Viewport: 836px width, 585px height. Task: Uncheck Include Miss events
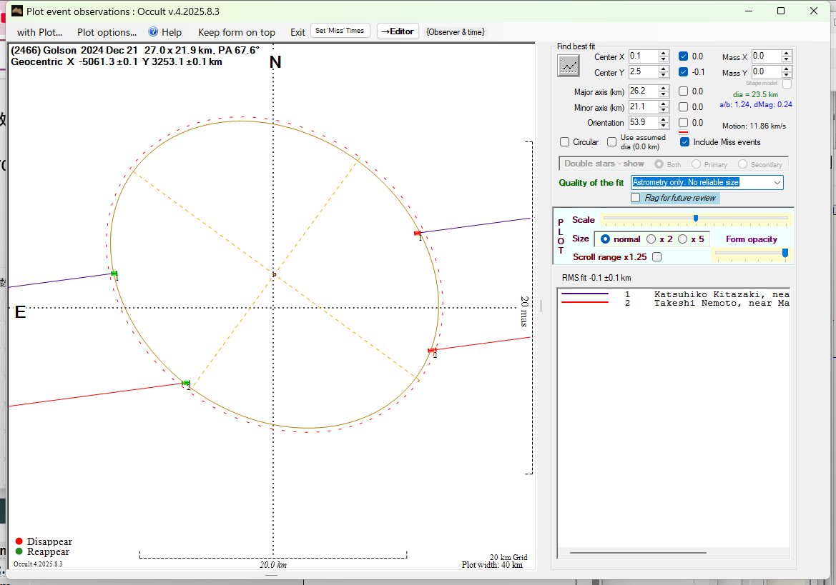684,142
